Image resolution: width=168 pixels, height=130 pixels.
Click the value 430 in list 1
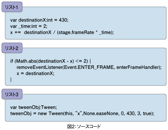[x=63, y=20]
